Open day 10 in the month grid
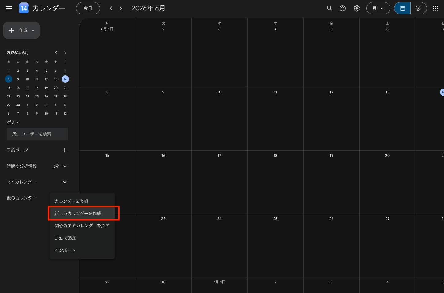 click(219, 92)
